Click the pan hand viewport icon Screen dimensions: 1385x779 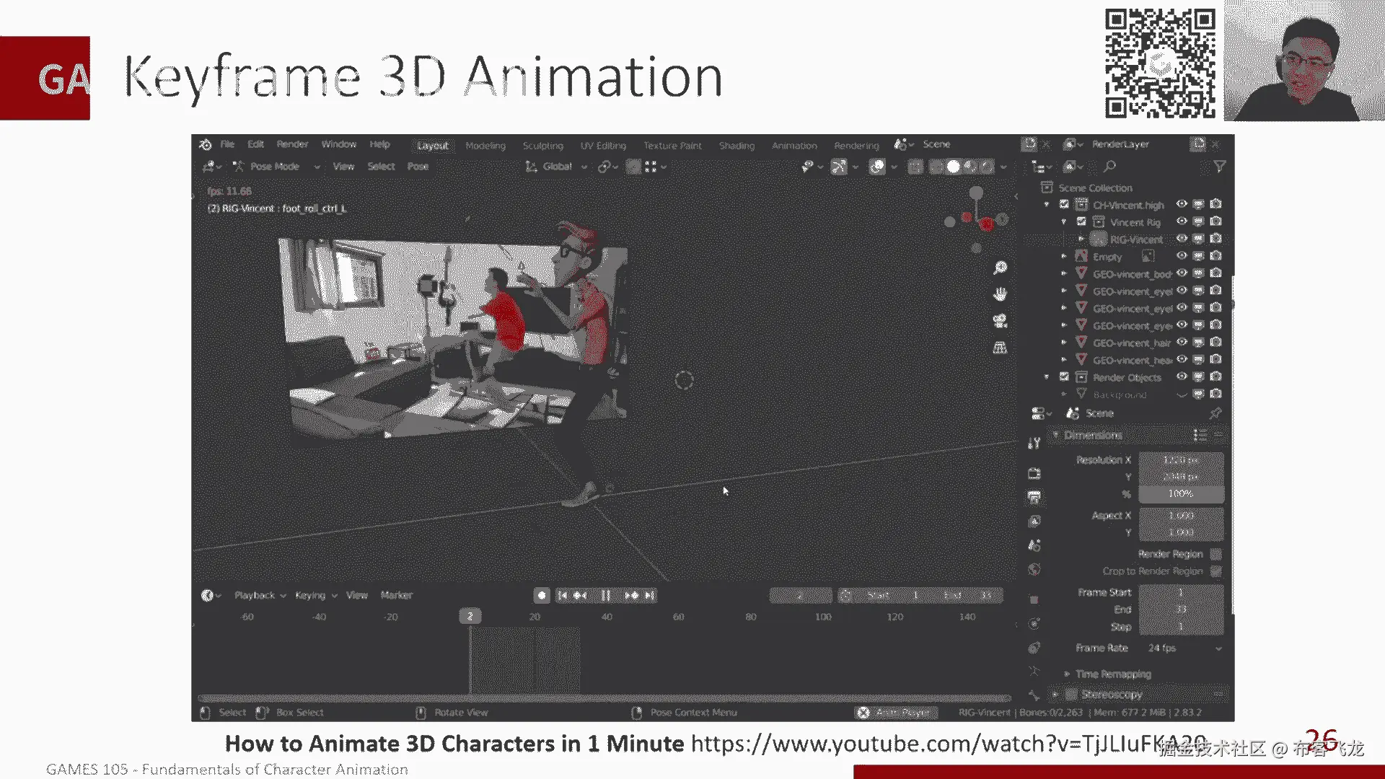point(1000,294)
